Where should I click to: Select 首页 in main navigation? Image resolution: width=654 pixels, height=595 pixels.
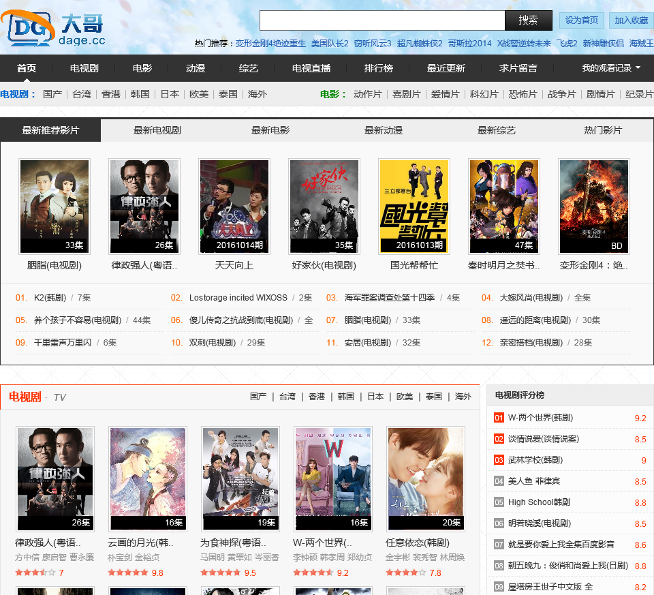coord(27,68)
